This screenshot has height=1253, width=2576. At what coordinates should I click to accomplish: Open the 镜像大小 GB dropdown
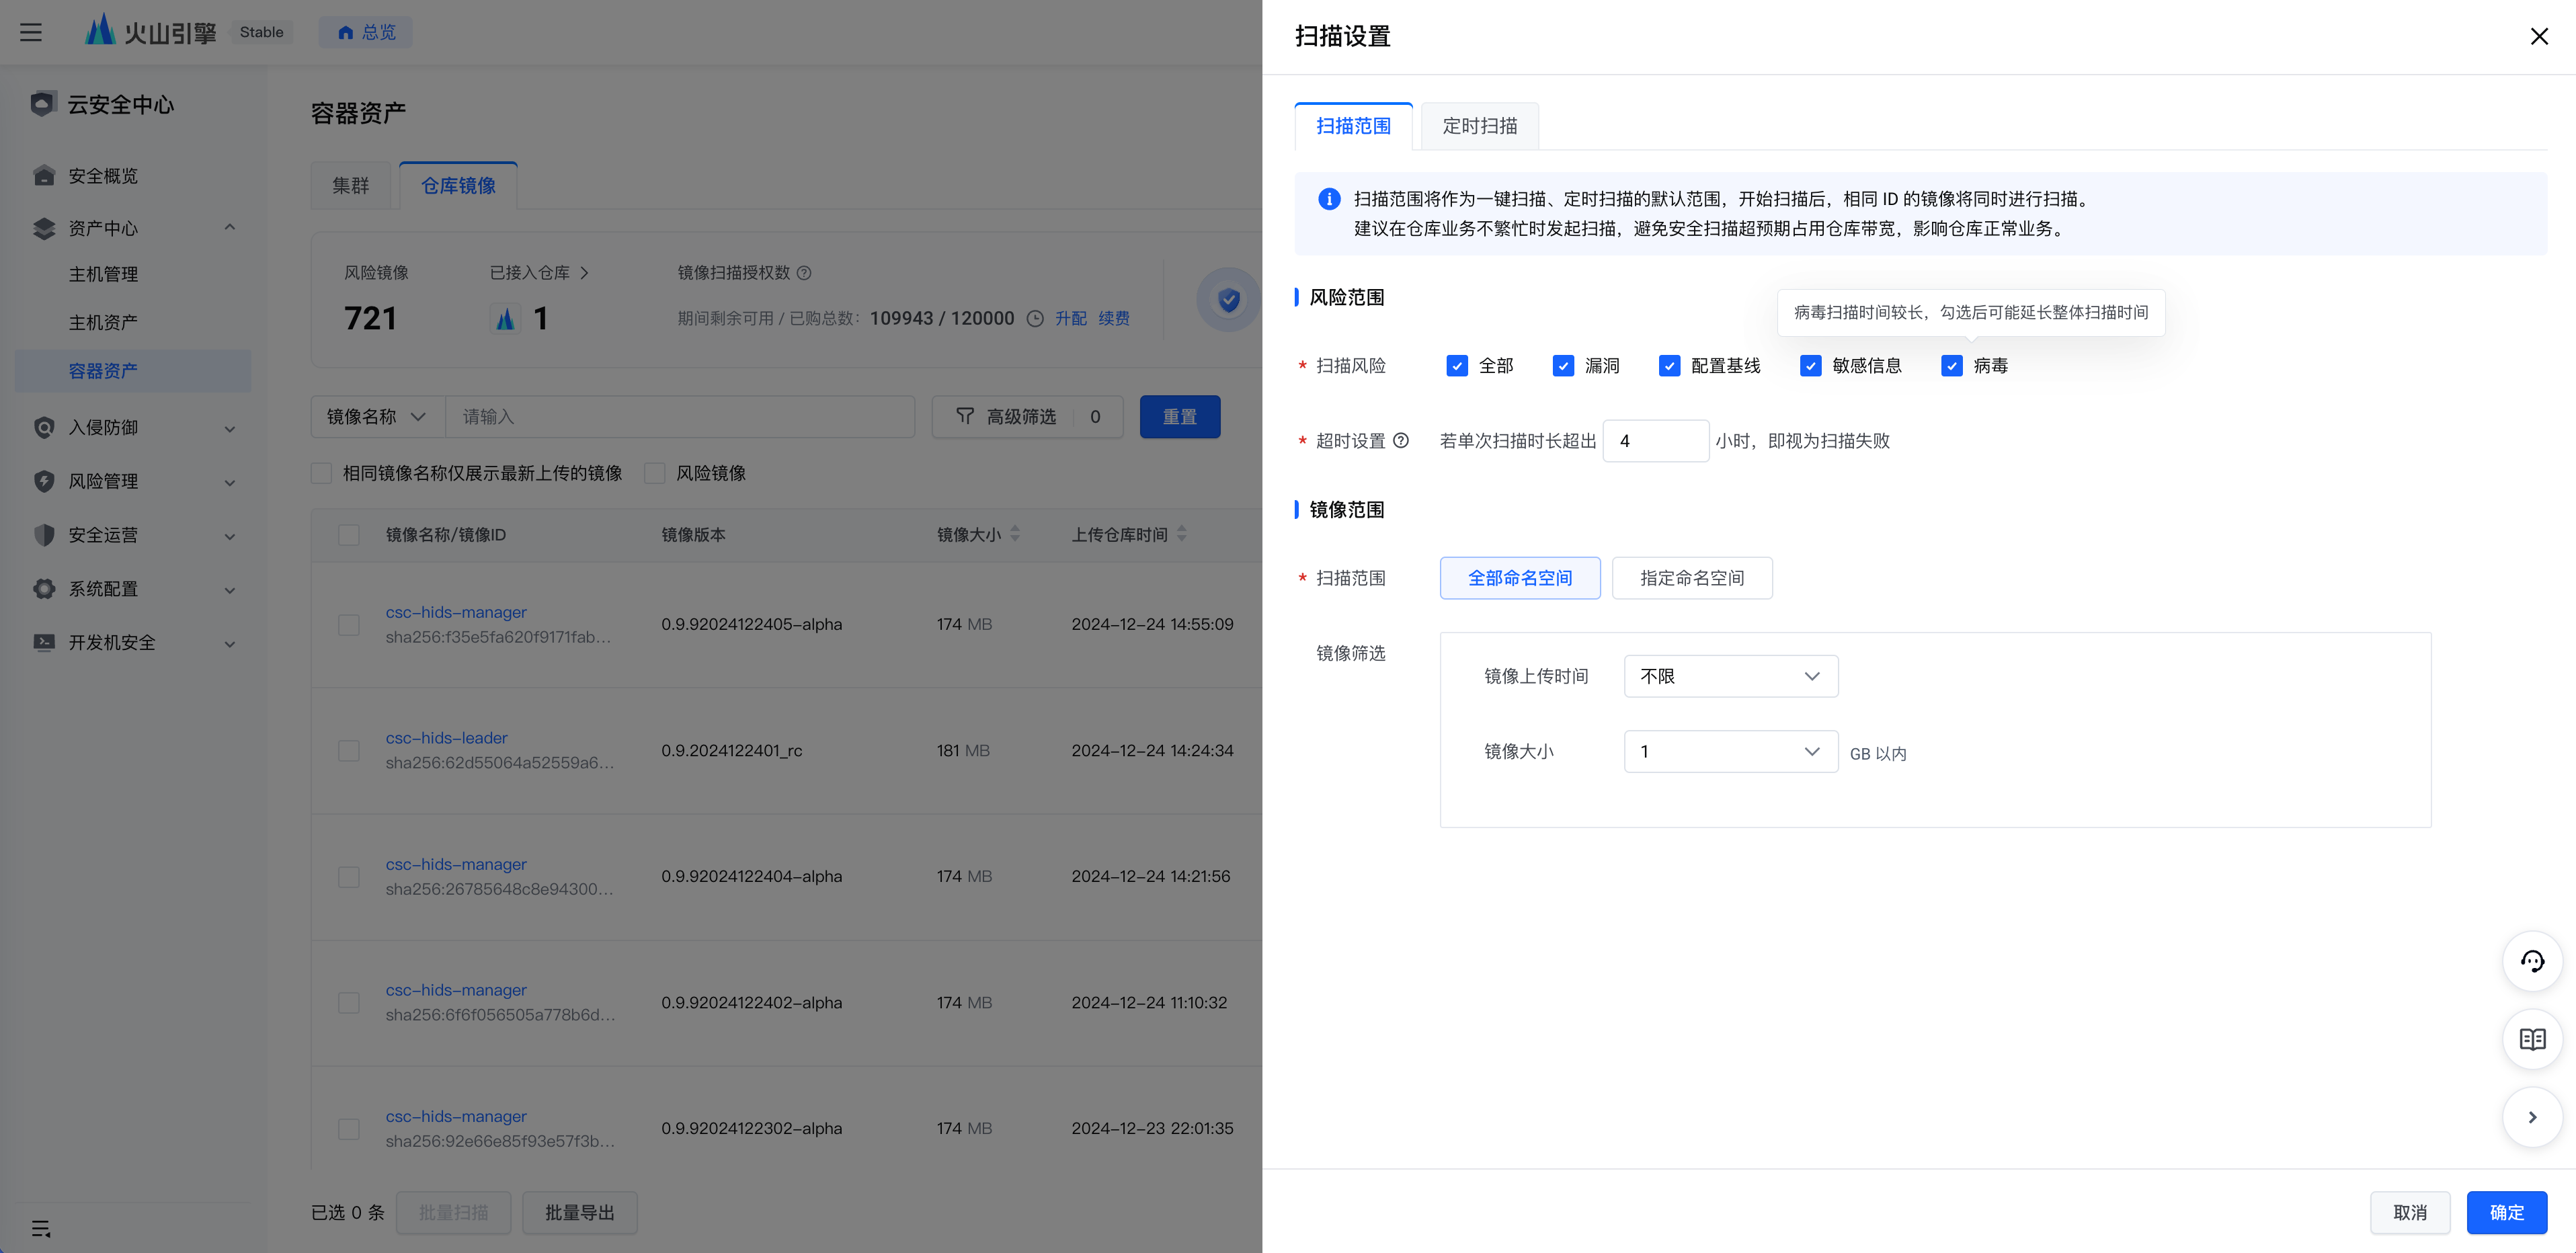point(1730,751)
